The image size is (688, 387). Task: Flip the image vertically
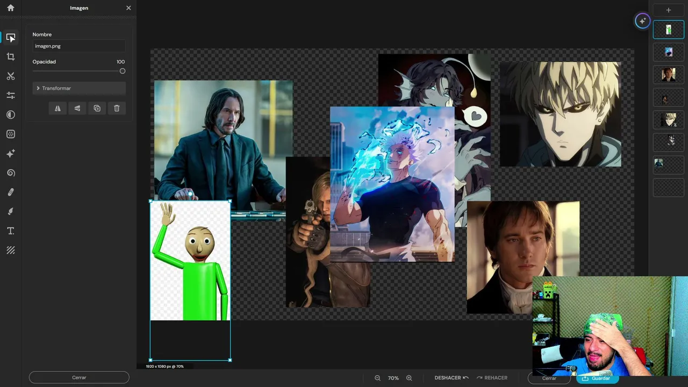77,108
